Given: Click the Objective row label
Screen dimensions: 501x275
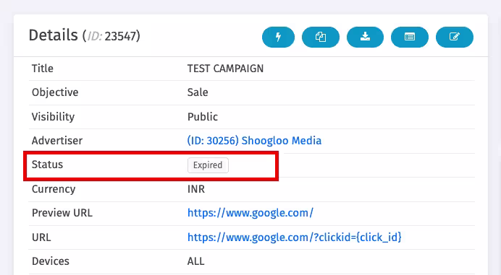Looking at the screenshot, I should point(55,92).
